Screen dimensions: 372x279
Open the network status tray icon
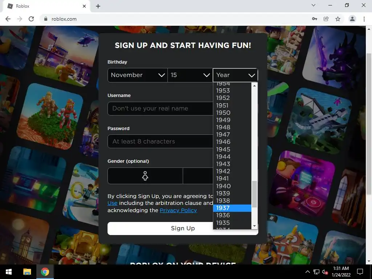316,272
